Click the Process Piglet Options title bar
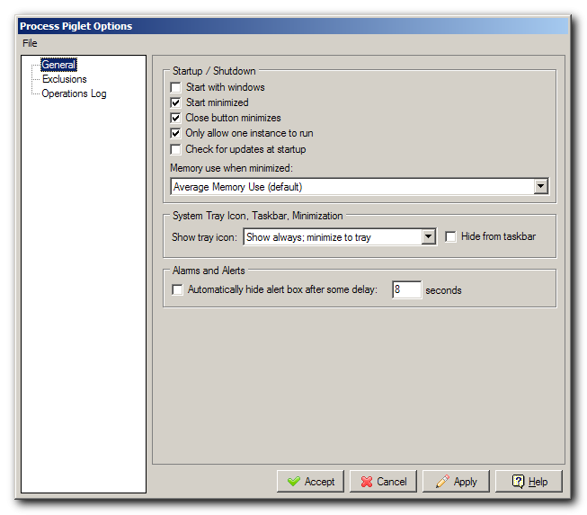The height and width of the screenshot is (515, 587). (293, 26)
